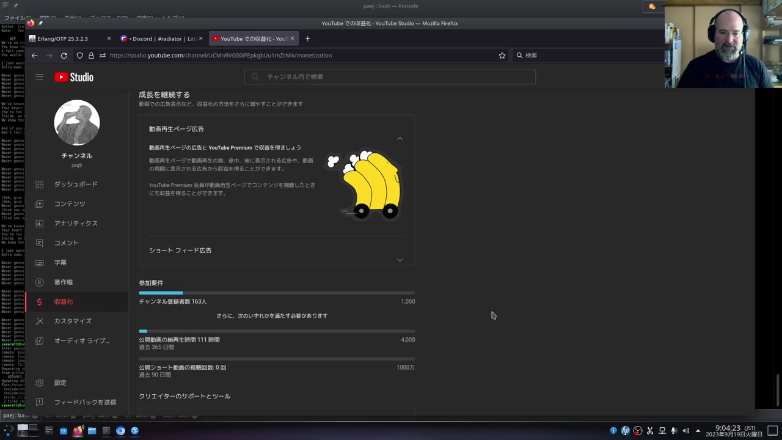
Task: Click the 動画再生ページ広告 heading
Action: [177, 129]
